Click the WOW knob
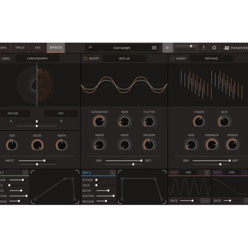The height and width of the screenshot is (248, 248). click(x=124, y=122)
